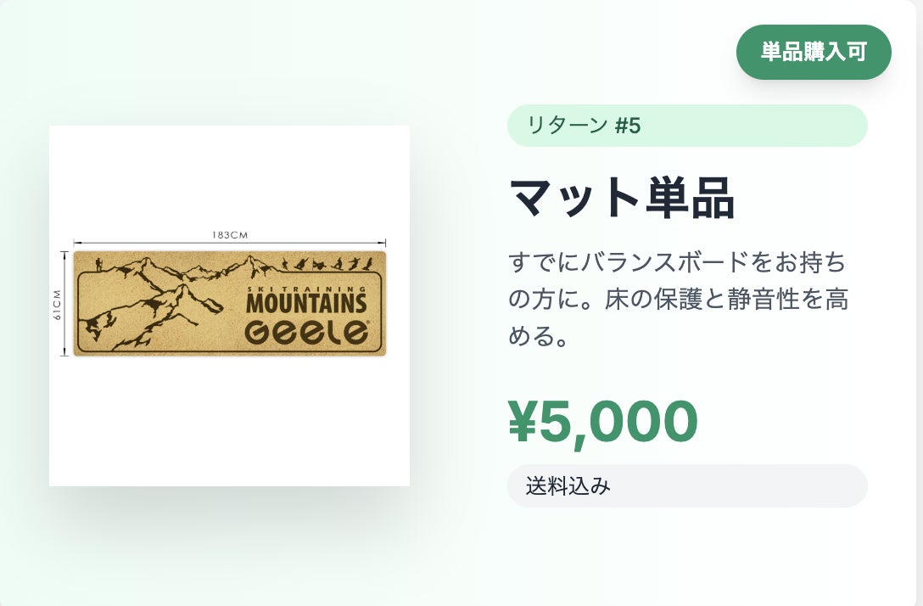Click the description line starting with すでに
Screen dimensions: 923x606
click(x=677, y=261)
